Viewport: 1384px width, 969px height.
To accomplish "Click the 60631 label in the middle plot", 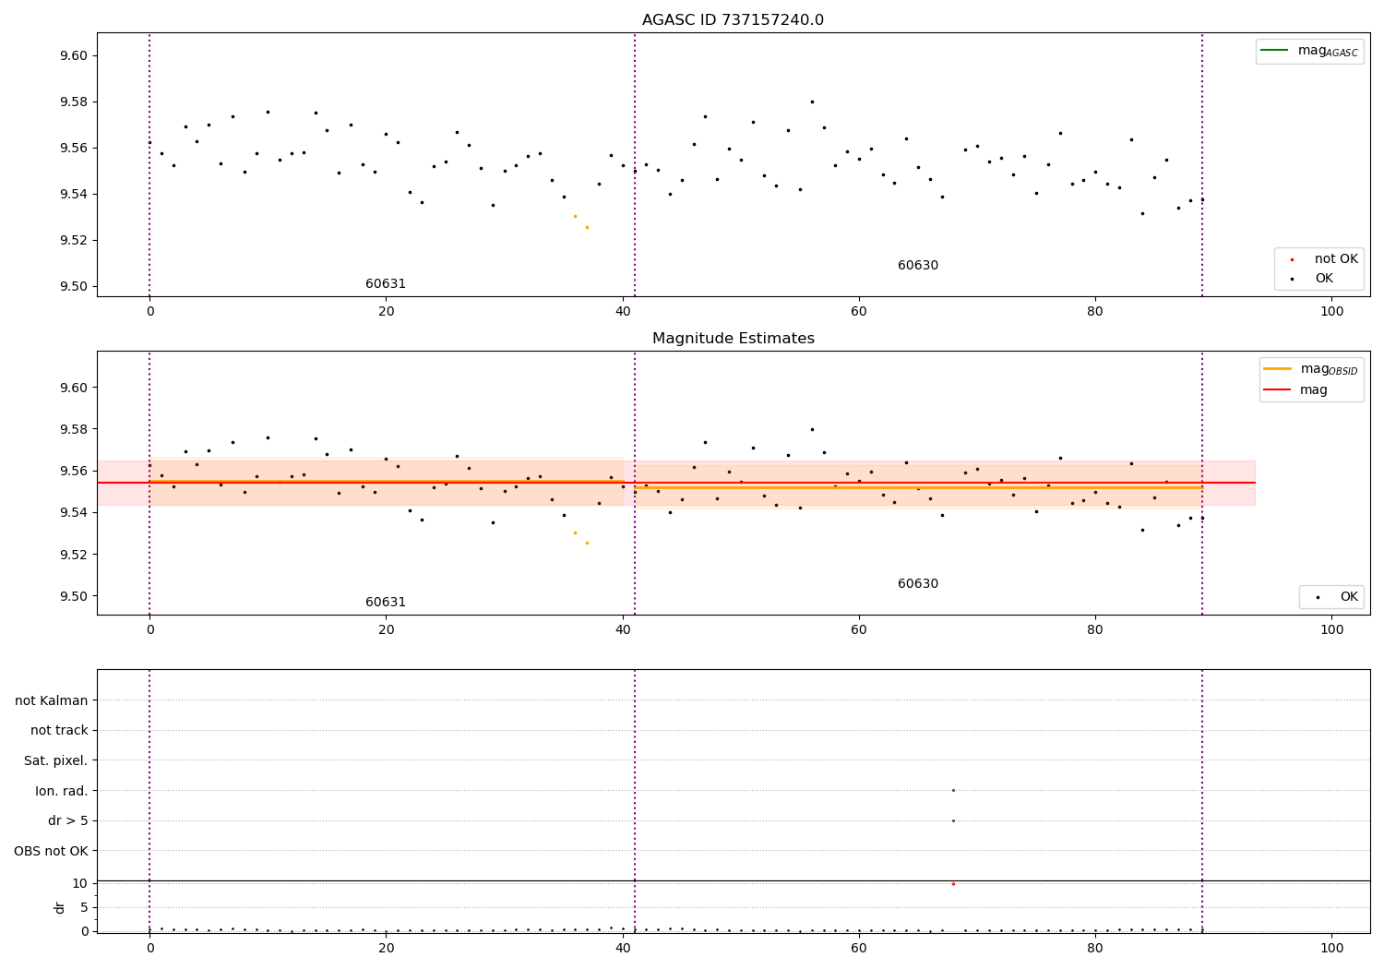I will tap(386, 603).
